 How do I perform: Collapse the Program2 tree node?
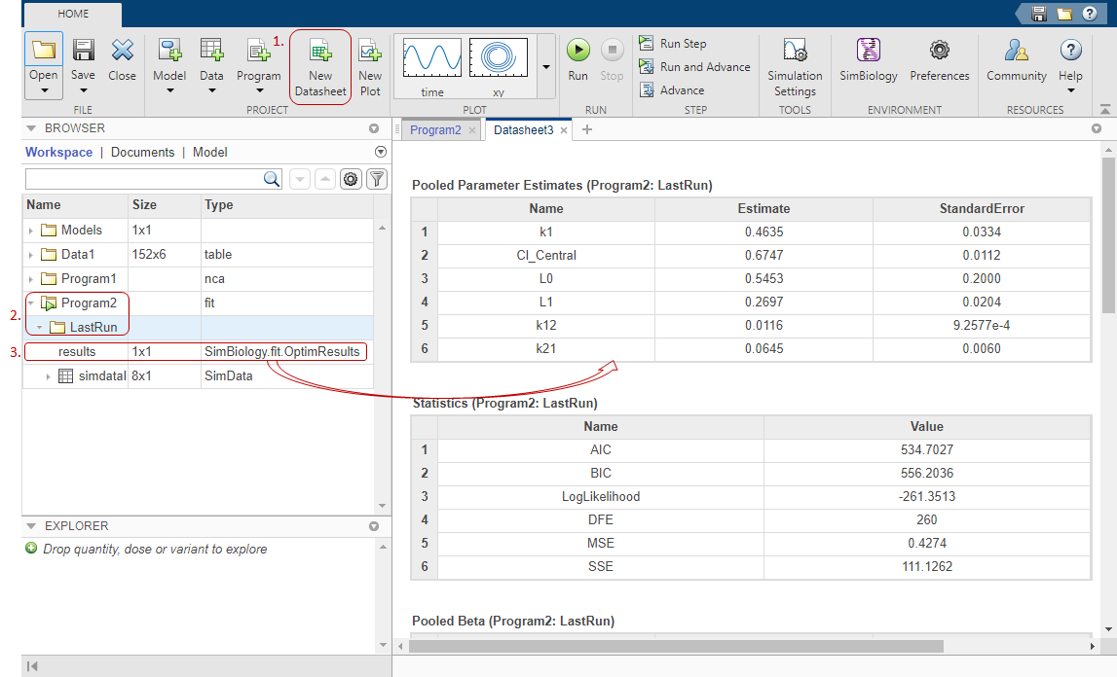pyautogui.click(x=31, y=303)
